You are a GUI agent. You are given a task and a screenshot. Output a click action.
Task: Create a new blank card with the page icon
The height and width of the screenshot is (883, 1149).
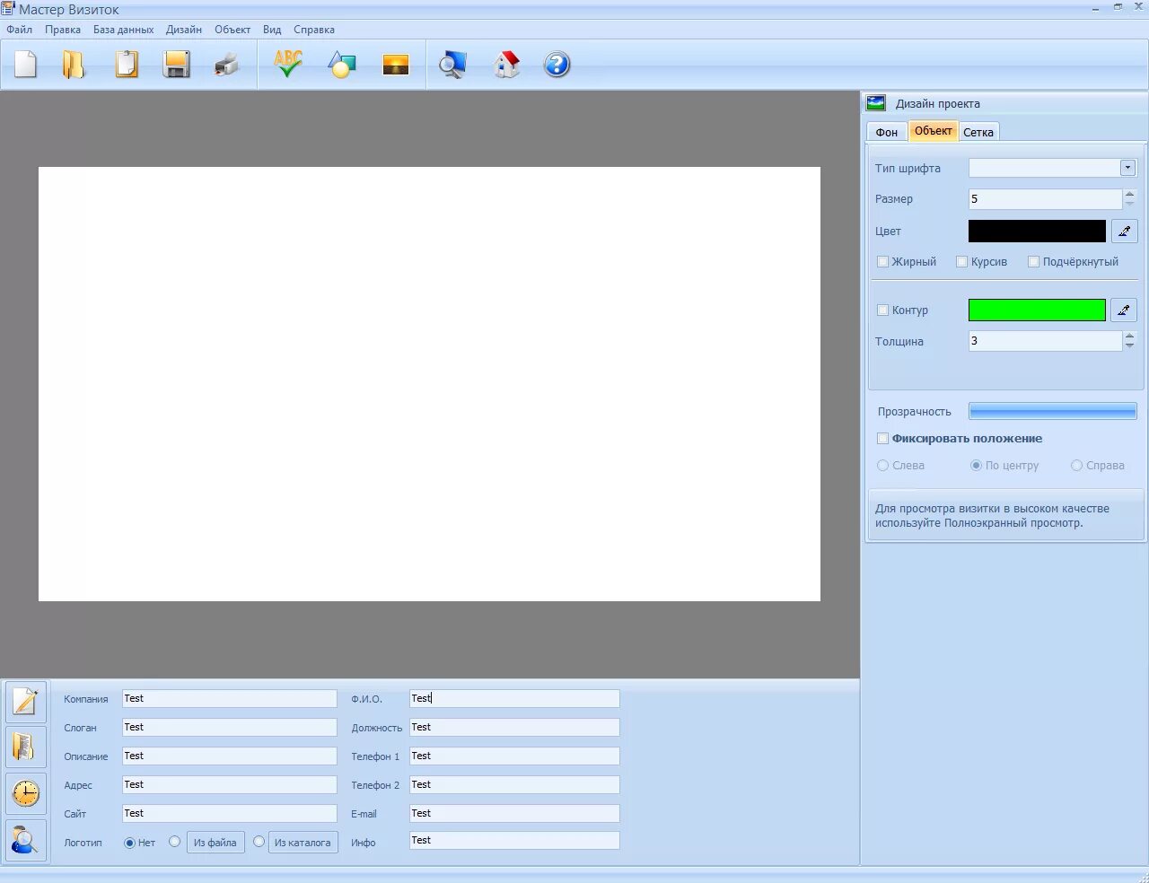click(26, 65)
